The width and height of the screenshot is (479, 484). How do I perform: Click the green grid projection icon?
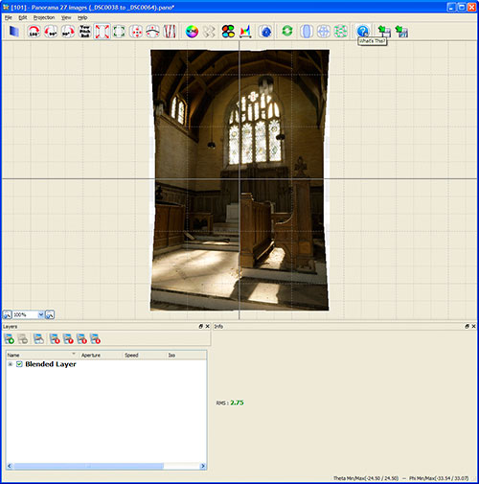341,32
